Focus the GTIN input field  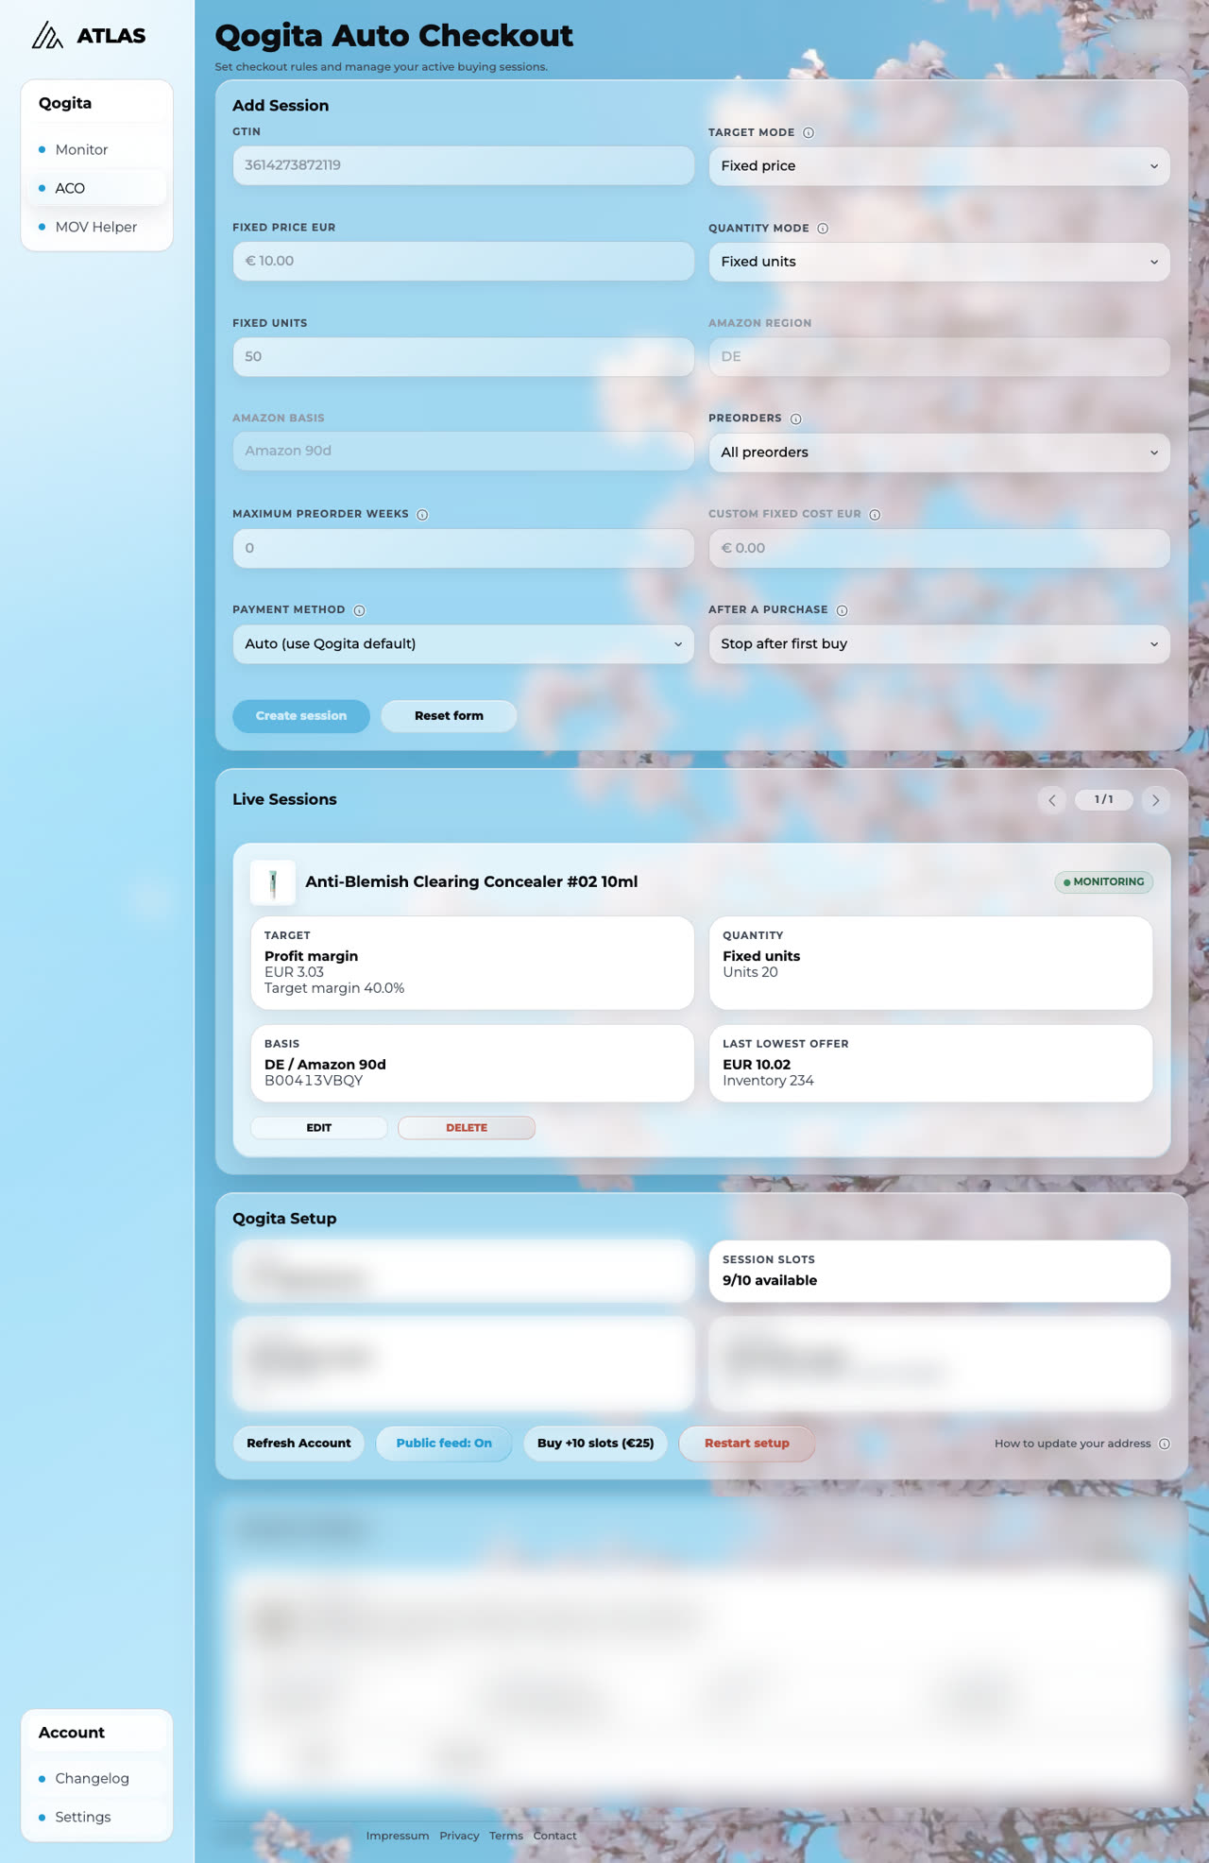tap(463, 165)
